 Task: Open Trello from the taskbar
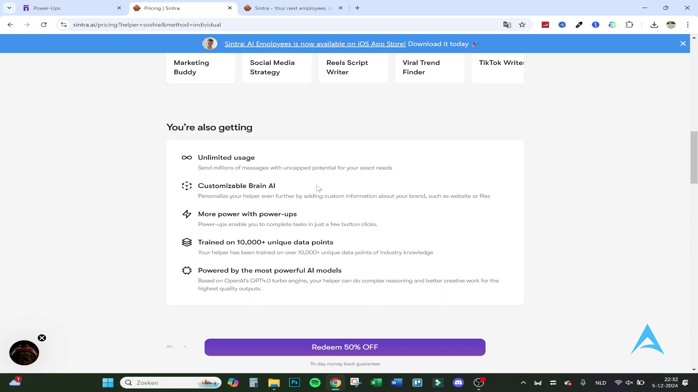pyautogui.click(x=417, y=383)
